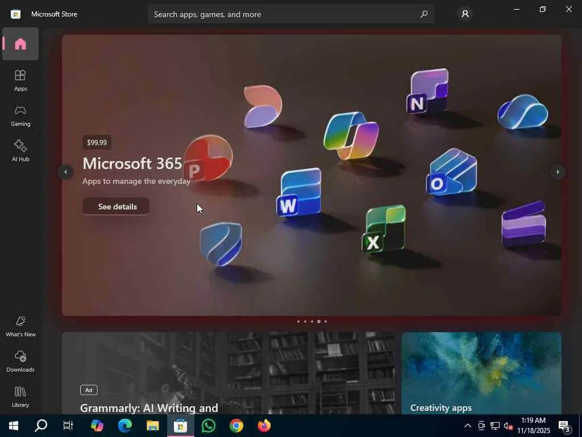Open the clock and date flyout
Image resolution: width=582 pixels, height=437 pixels.
533,426
